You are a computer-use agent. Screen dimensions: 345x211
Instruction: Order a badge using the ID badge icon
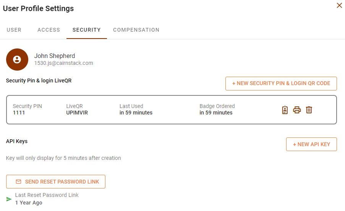coord(285,110)
